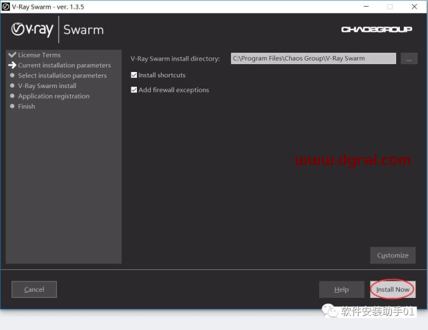Click the Install shortcuts label text
Image resolution: width=428 pixels, height=330 pixels.
tap(162, 75)
